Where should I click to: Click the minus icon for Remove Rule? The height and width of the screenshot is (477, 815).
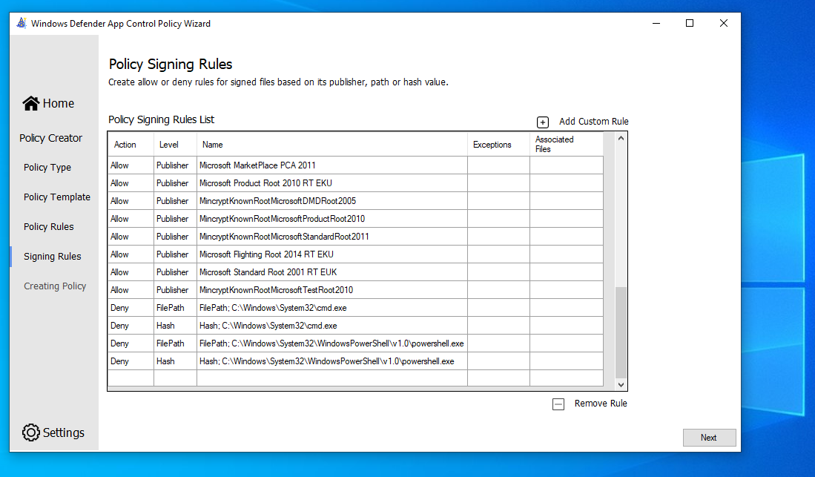click(x=558, y=404)
